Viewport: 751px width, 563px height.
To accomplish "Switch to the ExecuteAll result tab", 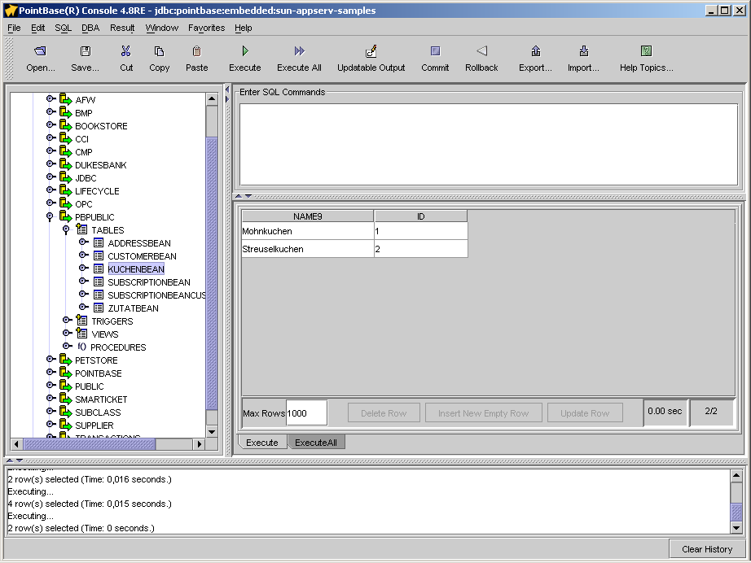I will [x=316, y=443].
